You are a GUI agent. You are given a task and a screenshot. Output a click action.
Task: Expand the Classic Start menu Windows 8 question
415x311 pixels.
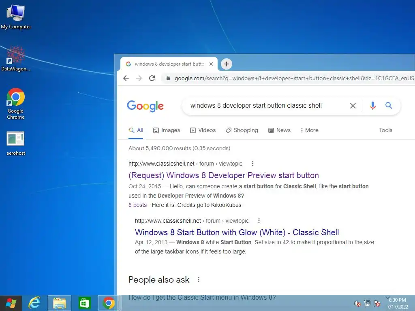point(260,297)
